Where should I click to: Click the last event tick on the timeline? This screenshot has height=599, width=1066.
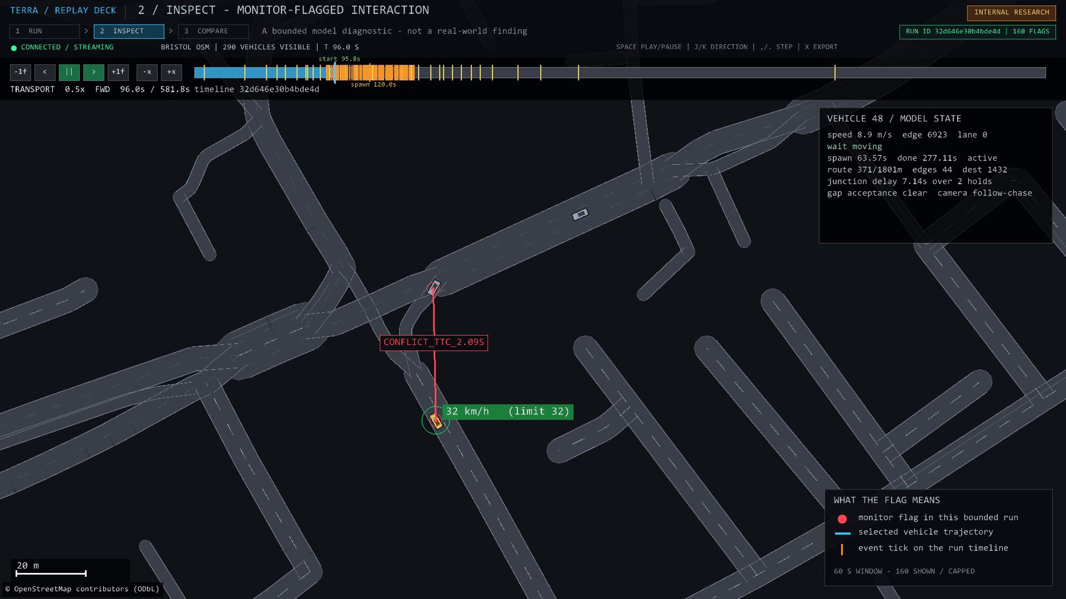coord(834,73)
